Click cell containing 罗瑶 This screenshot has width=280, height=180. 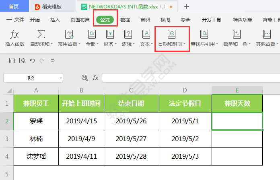coord(36,121)
